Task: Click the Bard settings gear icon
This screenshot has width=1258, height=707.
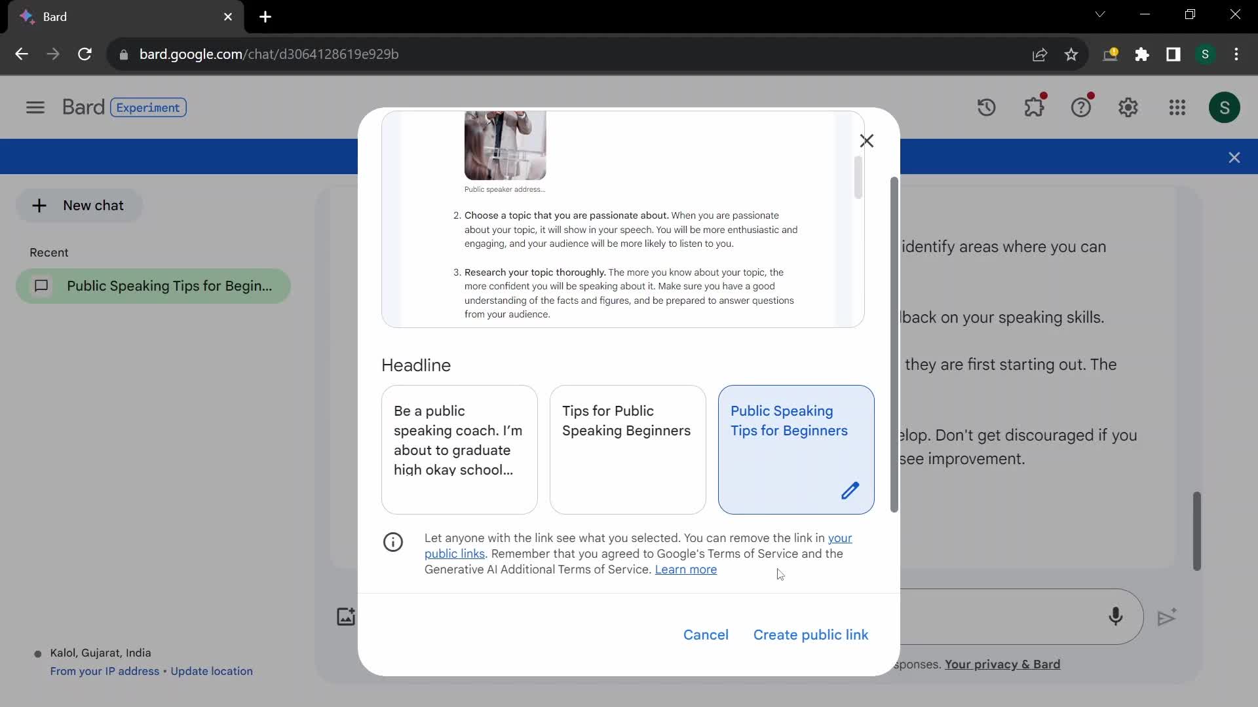Action: 1128,107
